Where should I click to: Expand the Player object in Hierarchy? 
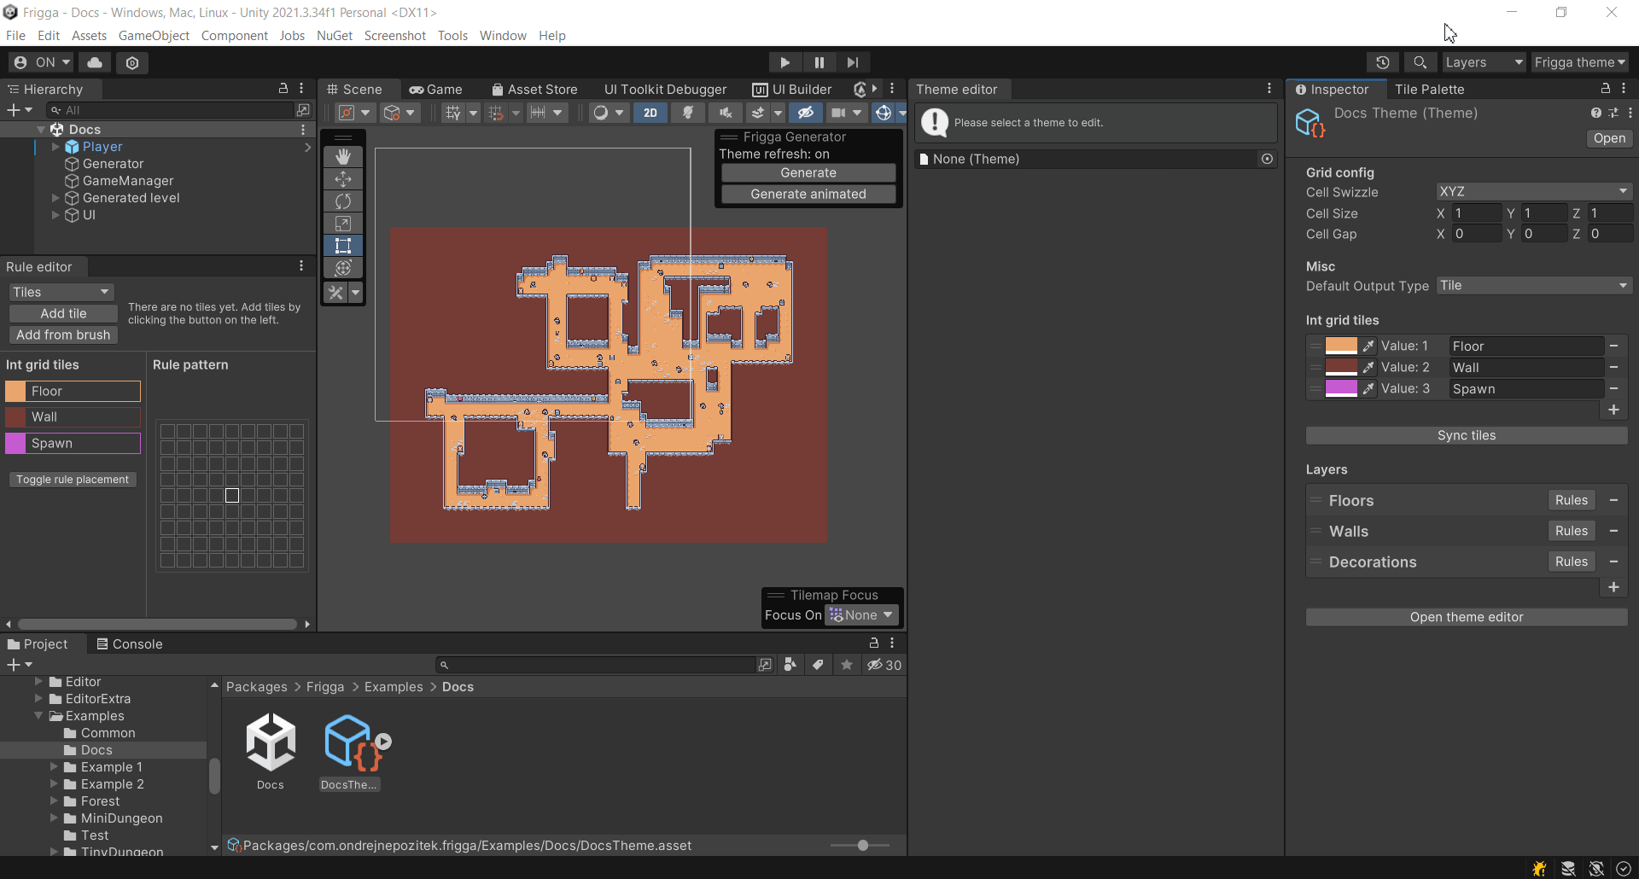[x=55, y=147]
